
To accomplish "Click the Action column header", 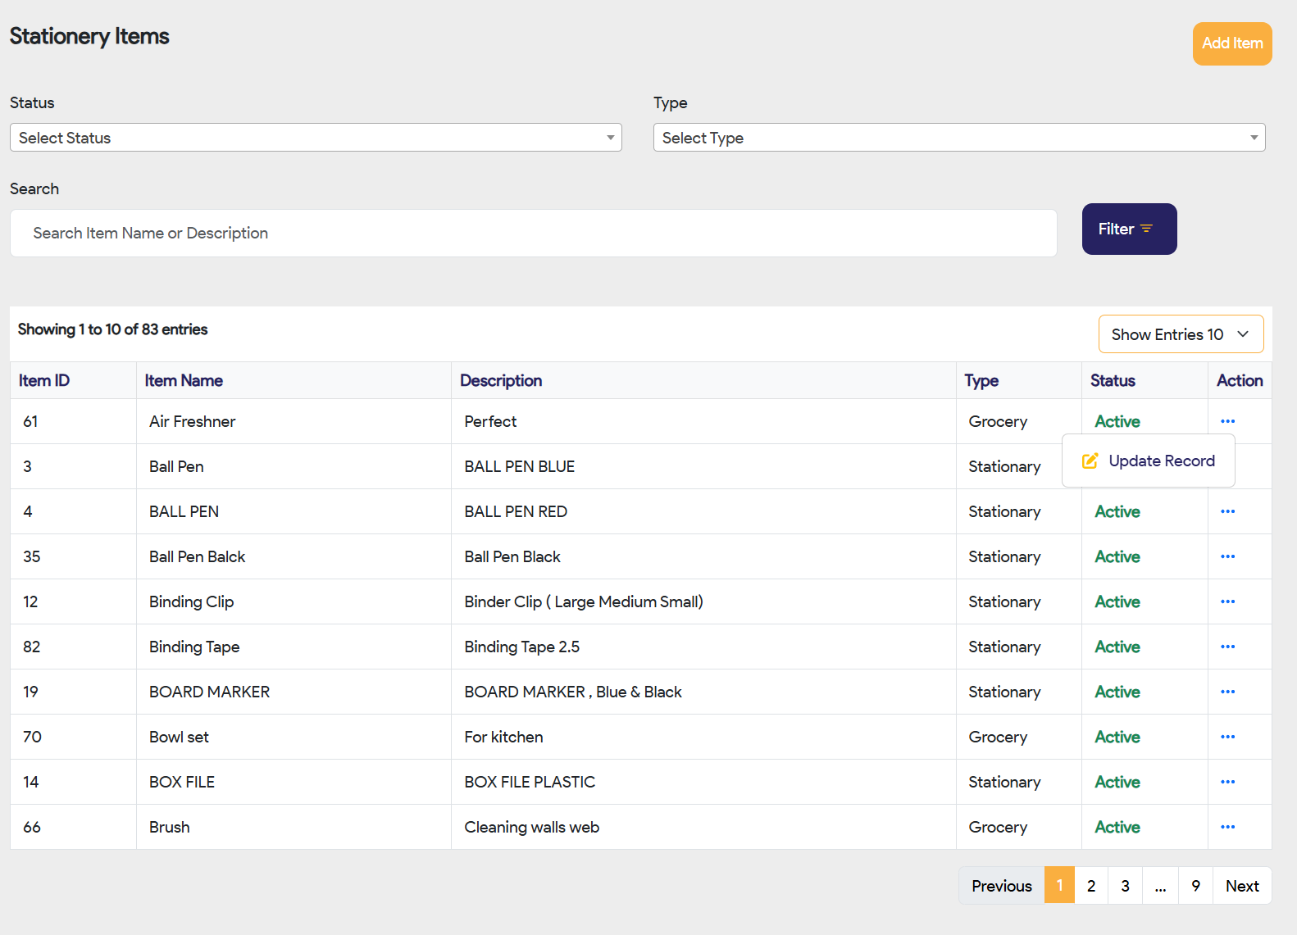I will [x=1240, y=380].
